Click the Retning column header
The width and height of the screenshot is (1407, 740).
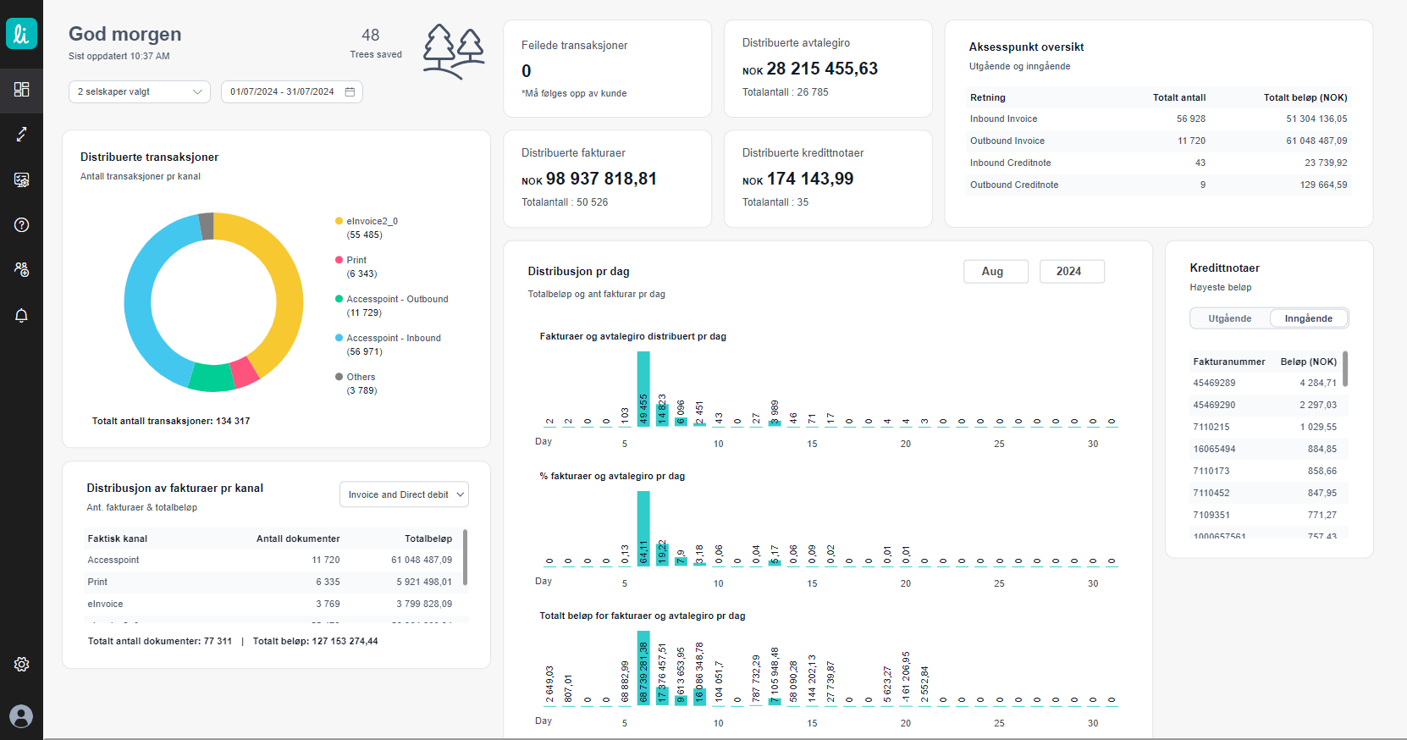click(x=988, y=97)
